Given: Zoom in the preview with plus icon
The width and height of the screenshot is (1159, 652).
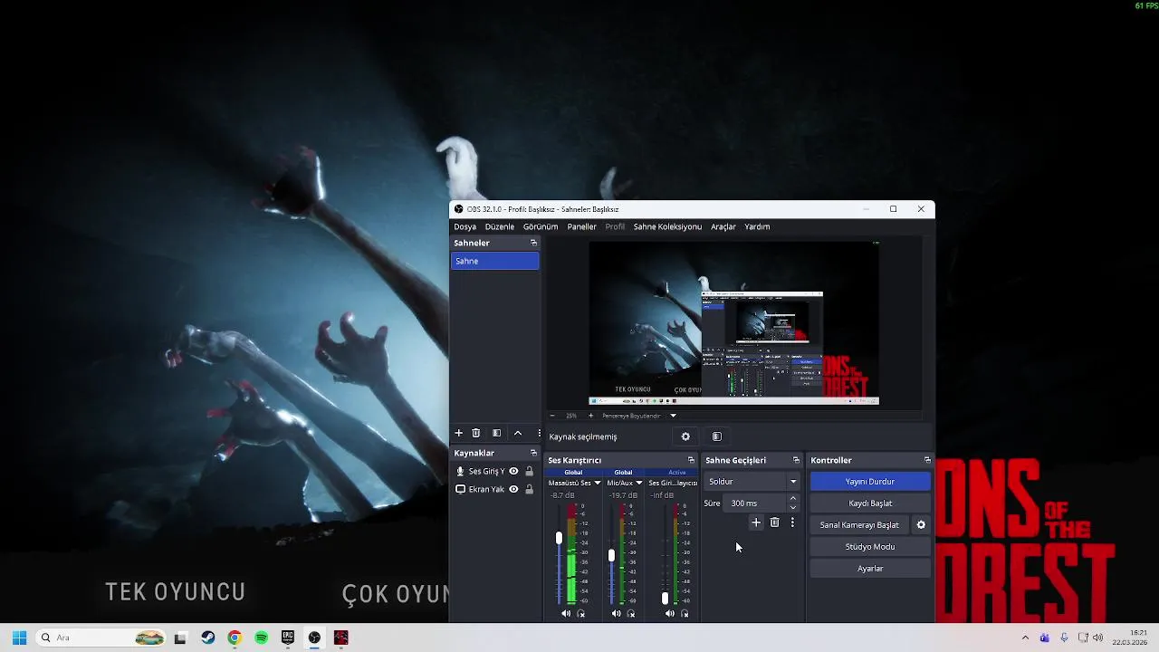Looking at the screenshot, I should pyautogui.click(x=590, y=416).
